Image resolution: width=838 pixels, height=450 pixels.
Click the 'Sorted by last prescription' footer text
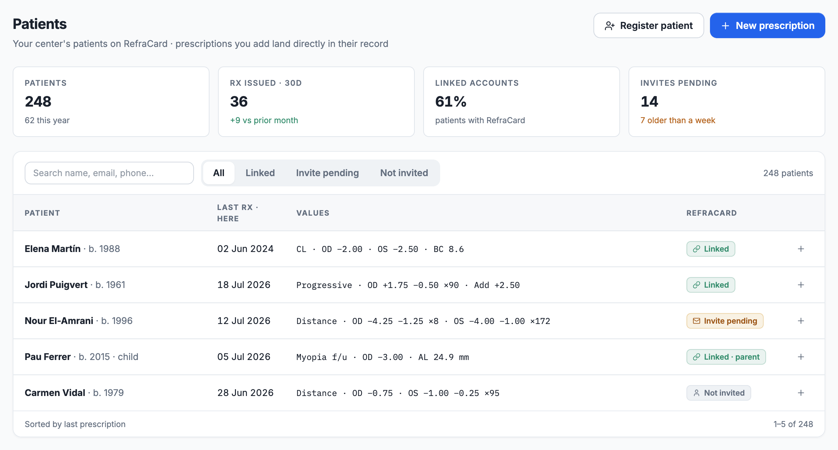click(x=75, y=424)
